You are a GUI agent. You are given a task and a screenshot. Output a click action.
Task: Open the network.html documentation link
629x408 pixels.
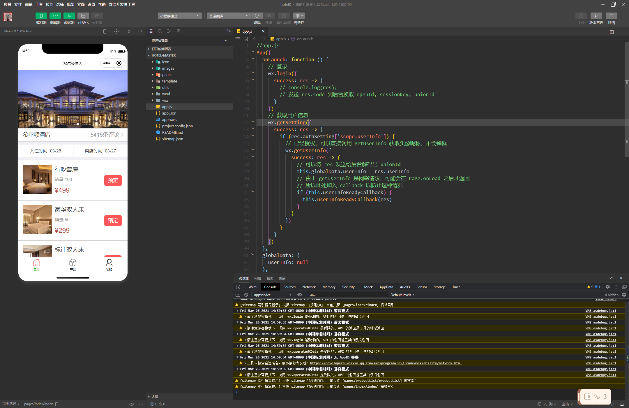pyautogui.click(x=386, y=363)
